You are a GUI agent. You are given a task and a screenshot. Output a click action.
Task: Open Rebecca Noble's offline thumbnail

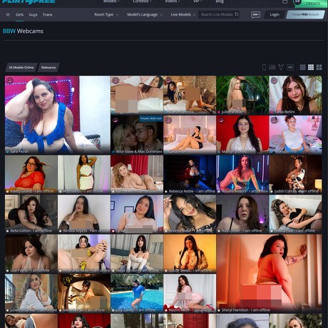pos(190,175)
